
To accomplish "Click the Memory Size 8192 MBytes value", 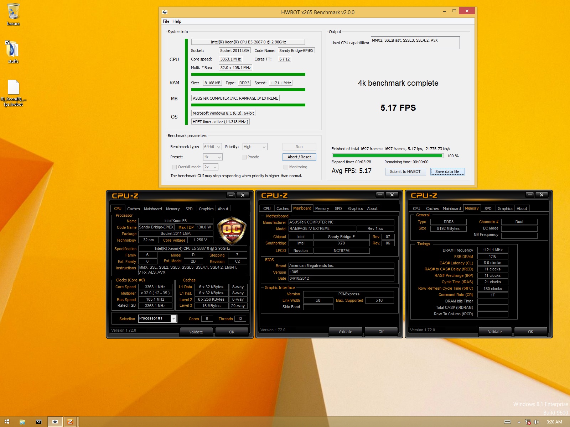I will [448, 228].
